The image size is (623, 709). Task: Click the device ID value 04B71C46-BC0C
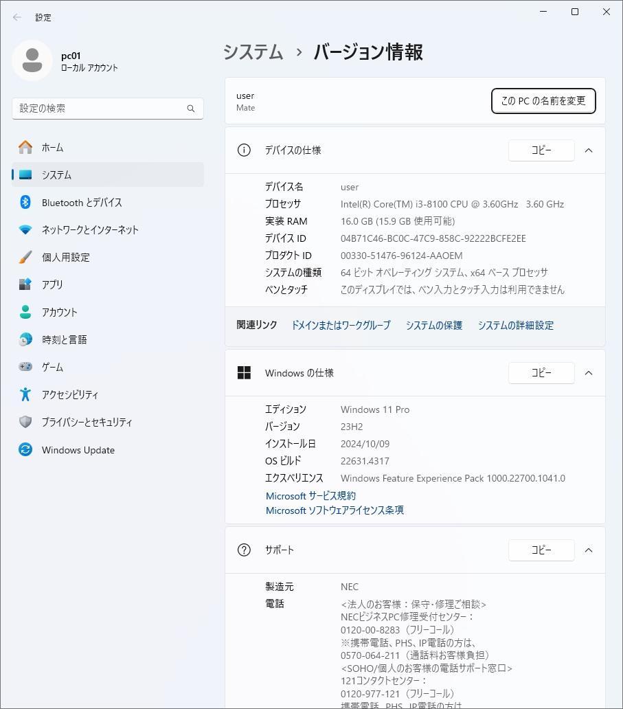click(x=433, y=238)
